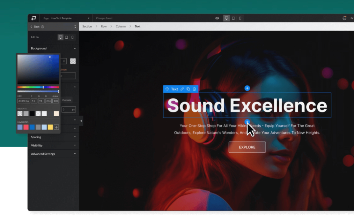Select the black swatch in Recents
Screen dimensions: 354x222
pos(32,113)
